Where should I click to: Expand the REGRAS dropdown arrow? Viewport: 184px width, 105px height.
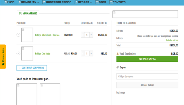point(91,2)
